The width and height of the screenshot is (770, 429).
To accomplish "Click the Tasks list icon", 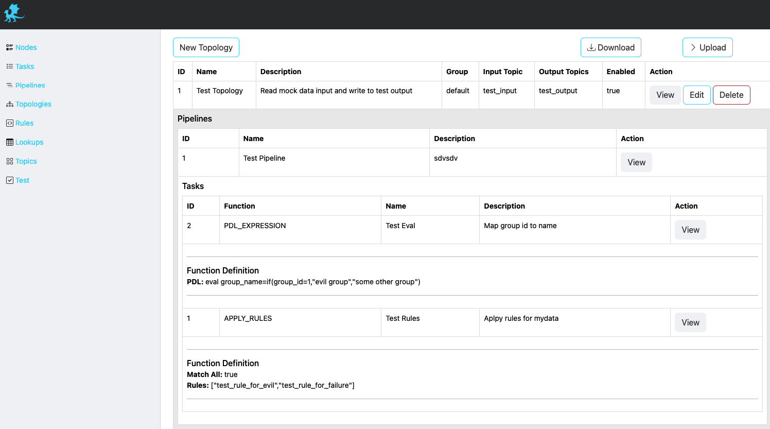I will [9, 66].
